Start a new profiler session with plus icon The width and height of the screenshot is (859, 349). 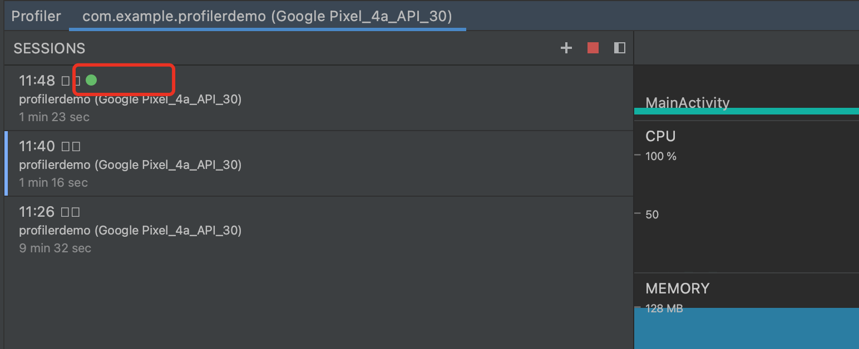click(x=566, y=48)
